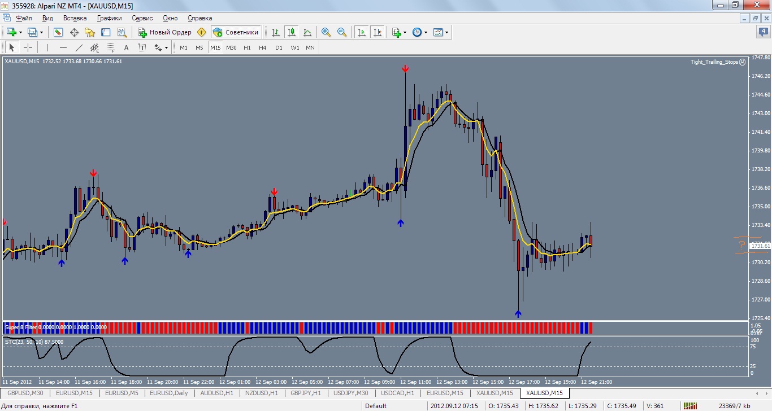The width and height of the screenshot is (772, 411).
Task: Switch chart to bar chart
Action: pyautogui.click(x=276, y=32)
